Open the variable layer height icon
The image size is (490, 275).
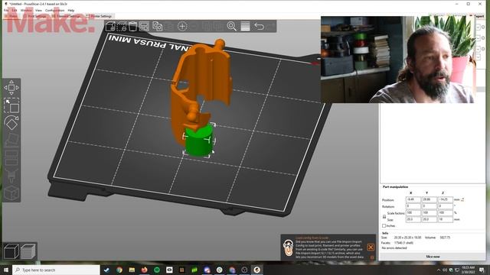click(x=245, y=26)
